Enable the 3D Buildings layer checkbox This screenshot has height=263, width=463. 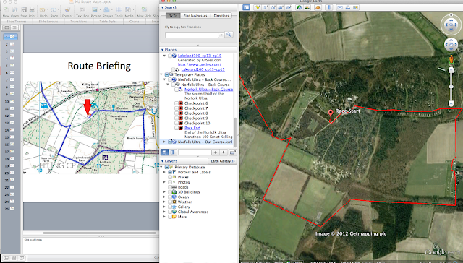(x=170, y=192)
